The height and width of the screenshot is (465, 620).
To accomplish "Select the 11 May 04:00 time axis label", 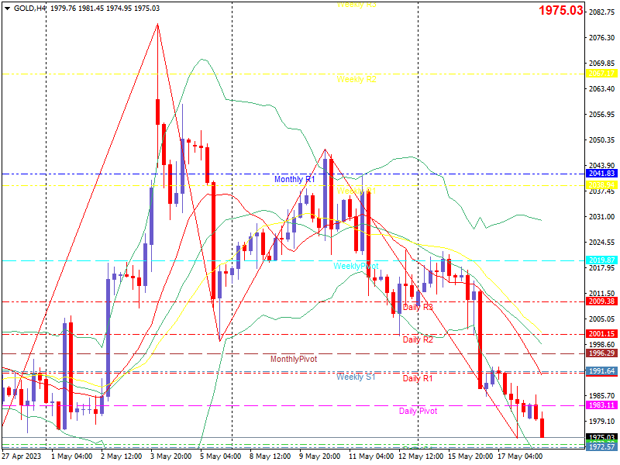I will point(371,456).
